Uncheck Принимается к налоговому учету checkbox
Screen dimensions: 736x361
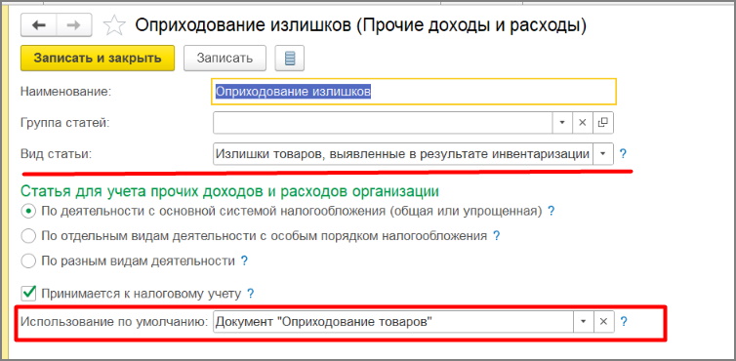[29, 293]
